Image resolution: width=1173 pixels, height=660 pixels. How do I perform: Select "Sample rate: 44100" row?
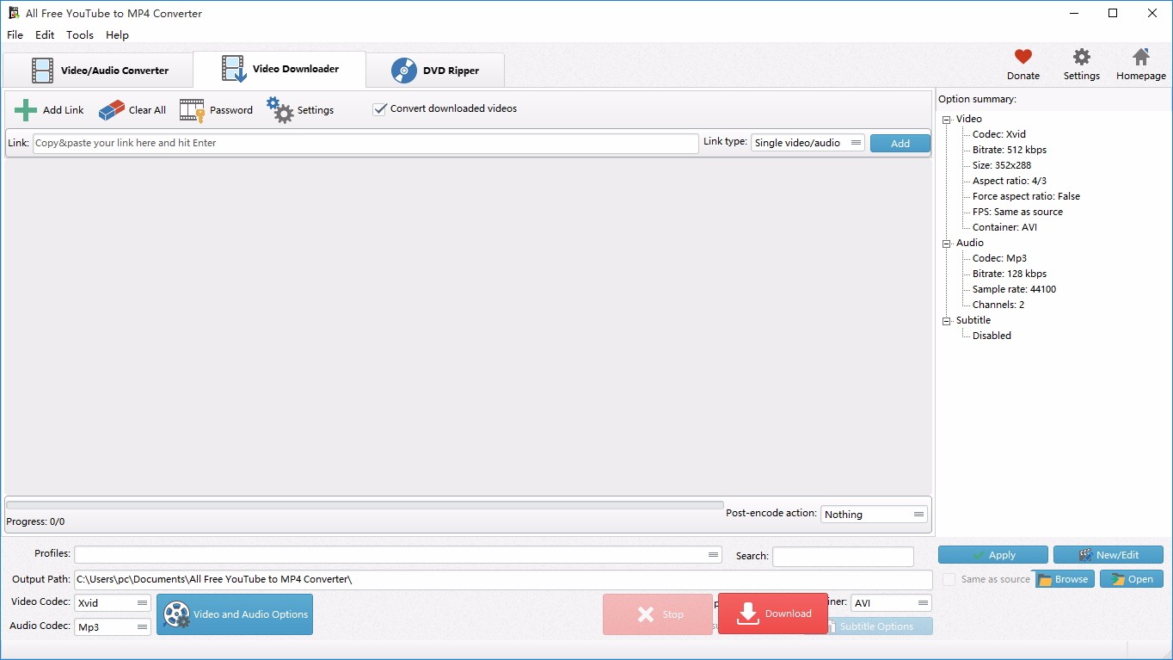coord(1014,290)
